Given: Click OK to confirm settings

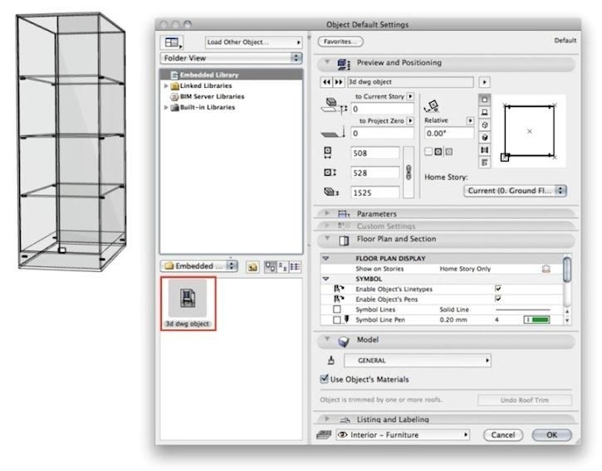Looking at the screenshot, I should tap(551, 435).
